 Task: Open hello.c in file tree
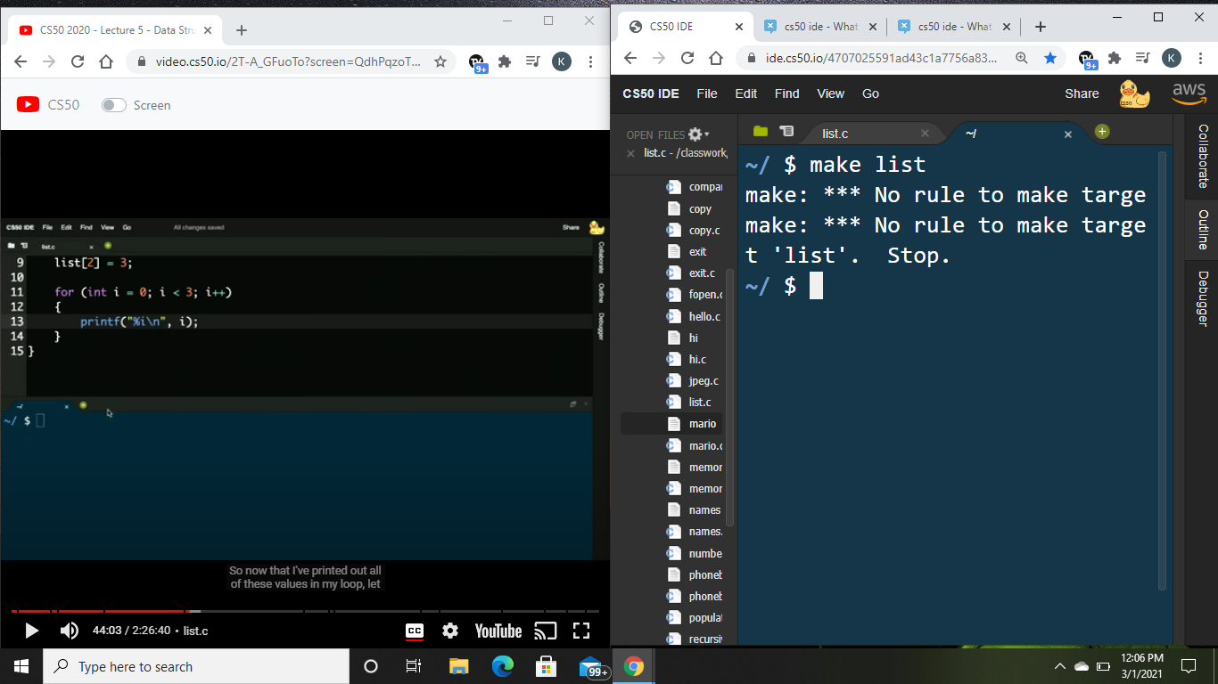pyautogui.click(x=704, y=316)
